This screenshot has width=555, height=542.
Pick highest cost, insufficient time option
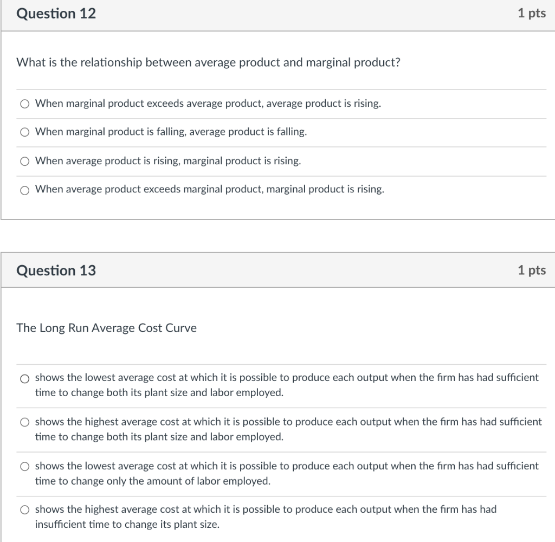point(24,510)
